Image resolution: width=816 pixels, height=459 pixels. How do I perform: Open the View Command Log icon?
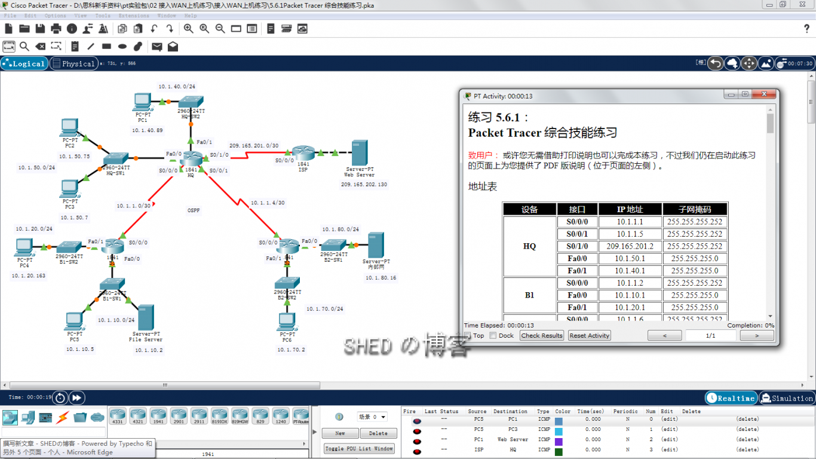click(271, 28)
